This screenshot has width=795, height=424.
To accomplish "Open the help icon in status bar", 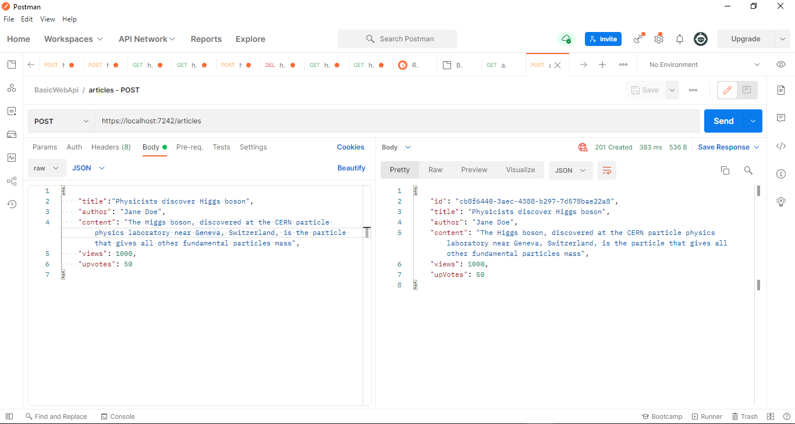I will click(x=786, y=416).
